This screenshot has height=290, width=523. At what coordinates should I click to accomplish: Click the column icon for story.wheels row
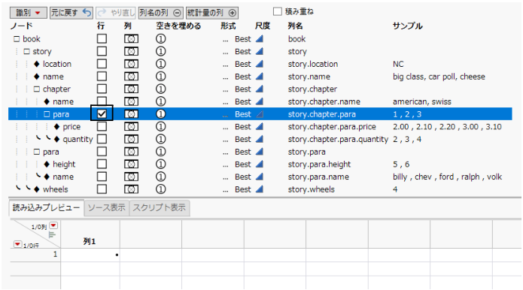(131, 189)
